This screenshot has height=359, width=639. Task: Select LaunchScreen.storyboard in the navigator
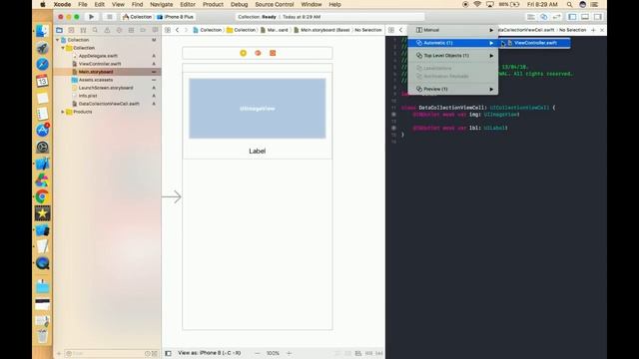coord(106,88)
